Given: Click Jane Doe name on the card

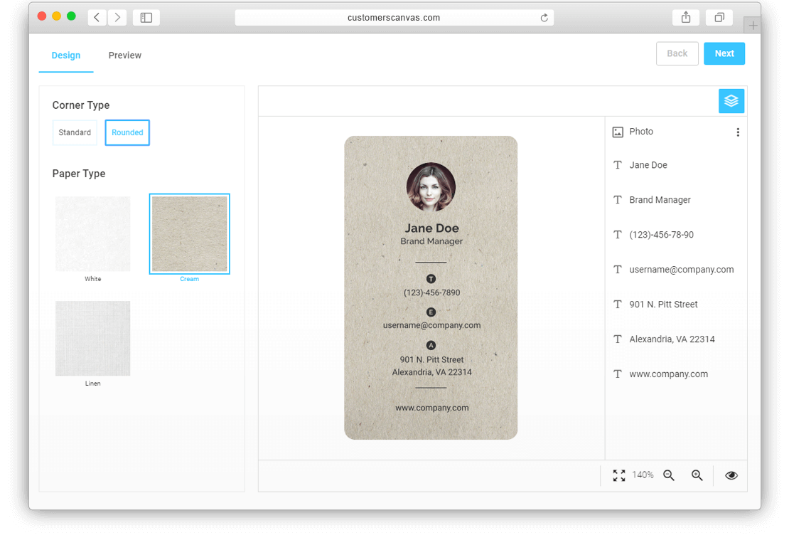Looking at the screenshot, I should point(431,228).
